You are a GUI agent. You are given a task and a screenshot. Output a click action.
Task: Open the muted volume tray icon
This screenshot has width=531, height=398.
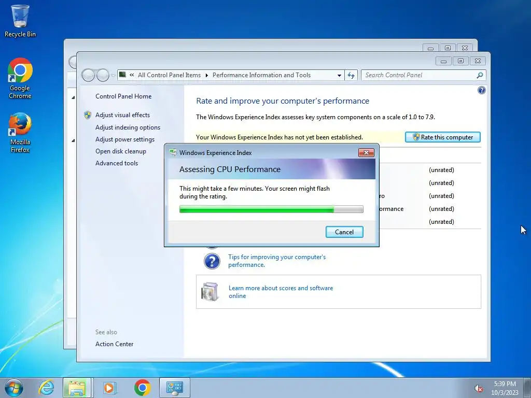click(479, 389)
